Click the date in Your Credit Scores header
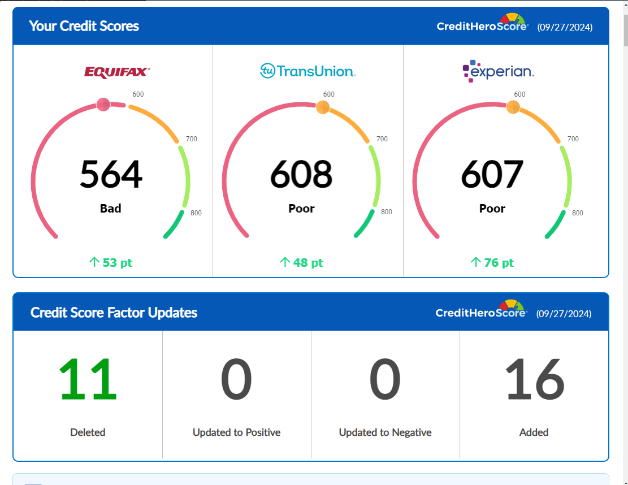The height and width of the screenshot is (485, 628). pos(565,27)
